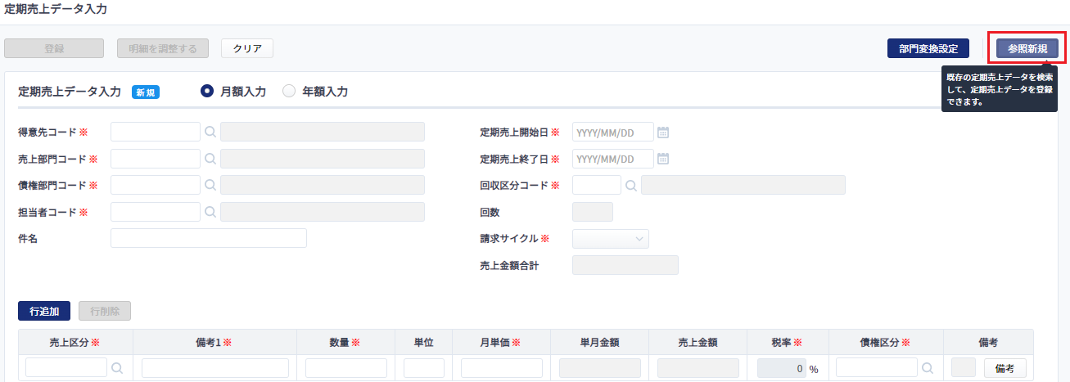The height and width of the screenshot is (382, 1070).
Task: Click the 行削除 button
Action: (x=105, y=312)
